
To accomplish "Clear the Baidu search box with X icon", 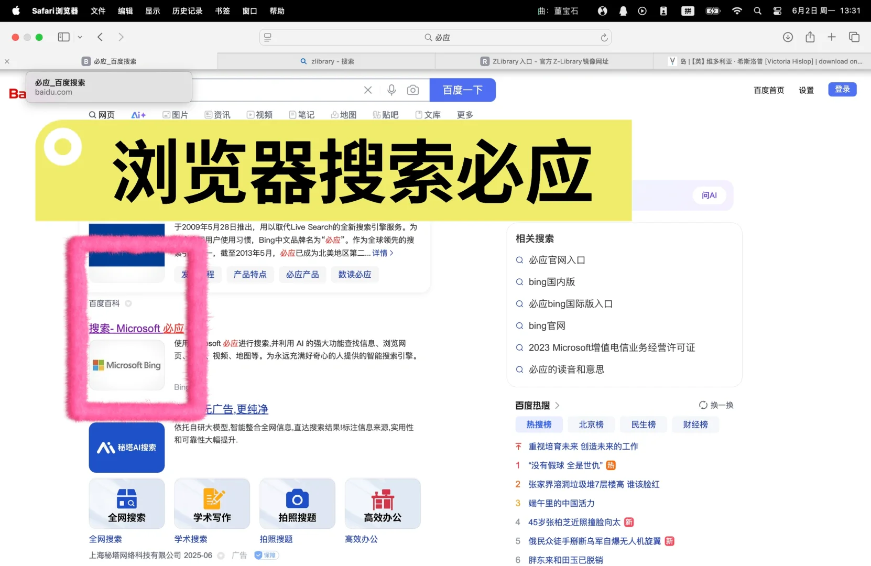I will pos(368,90).
